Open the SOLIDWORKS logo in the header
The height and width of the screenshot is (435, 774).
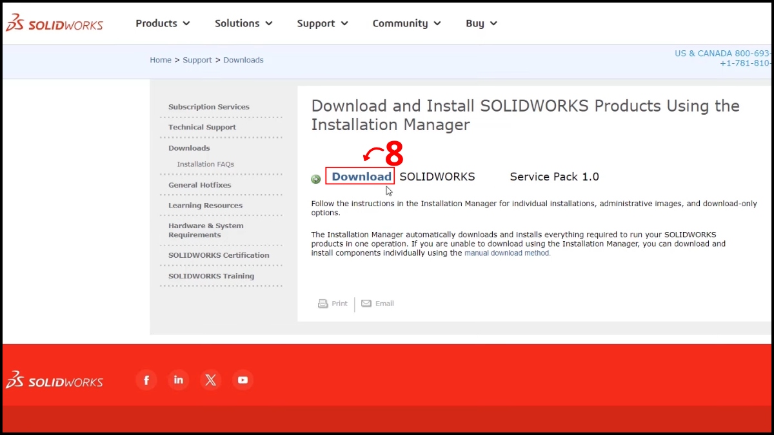pos(54,24)
